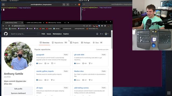Switch to the Packages tab
172x96 pixels.
[85, 43]
